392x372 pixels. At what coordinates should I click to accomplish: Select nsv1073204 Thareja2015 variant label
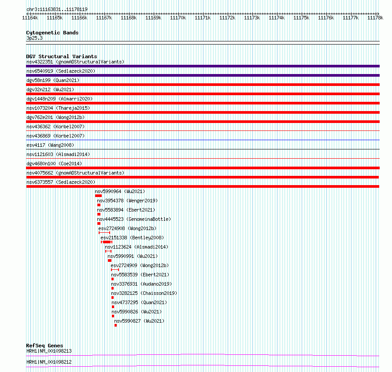click(x=58, y=108)
